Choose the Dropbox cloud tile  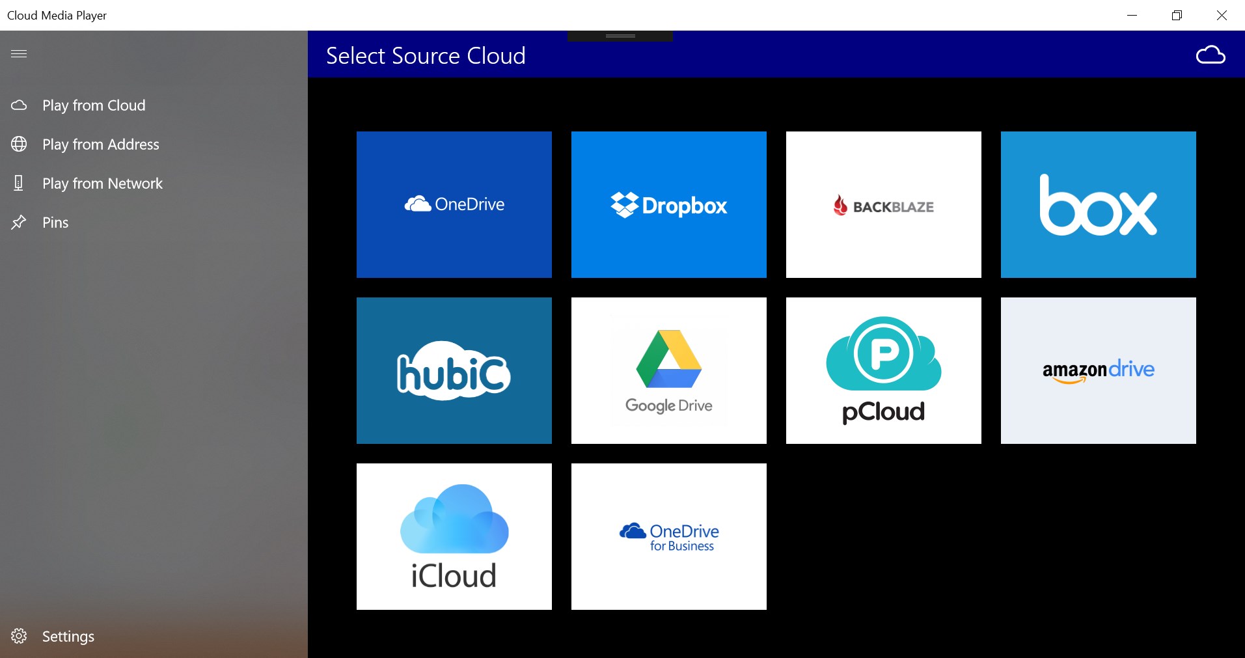click(x=669, y=205)
